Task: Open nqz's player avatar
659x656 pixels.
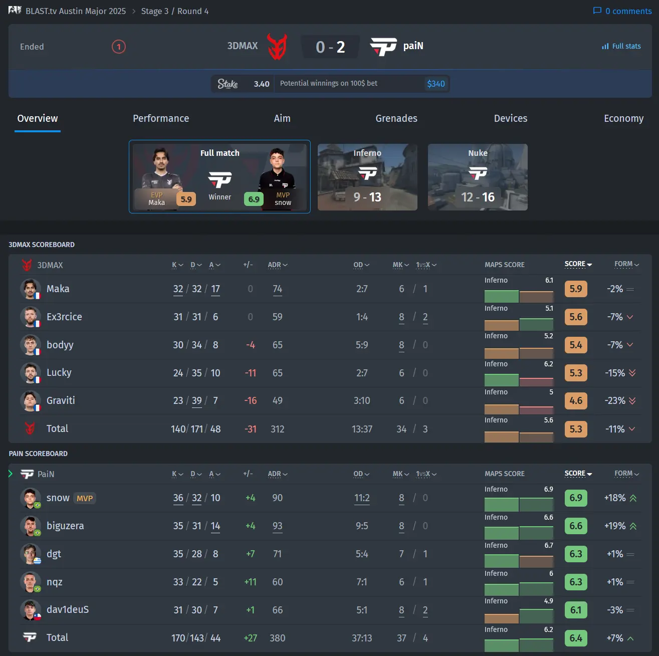Action: [30, 582]
